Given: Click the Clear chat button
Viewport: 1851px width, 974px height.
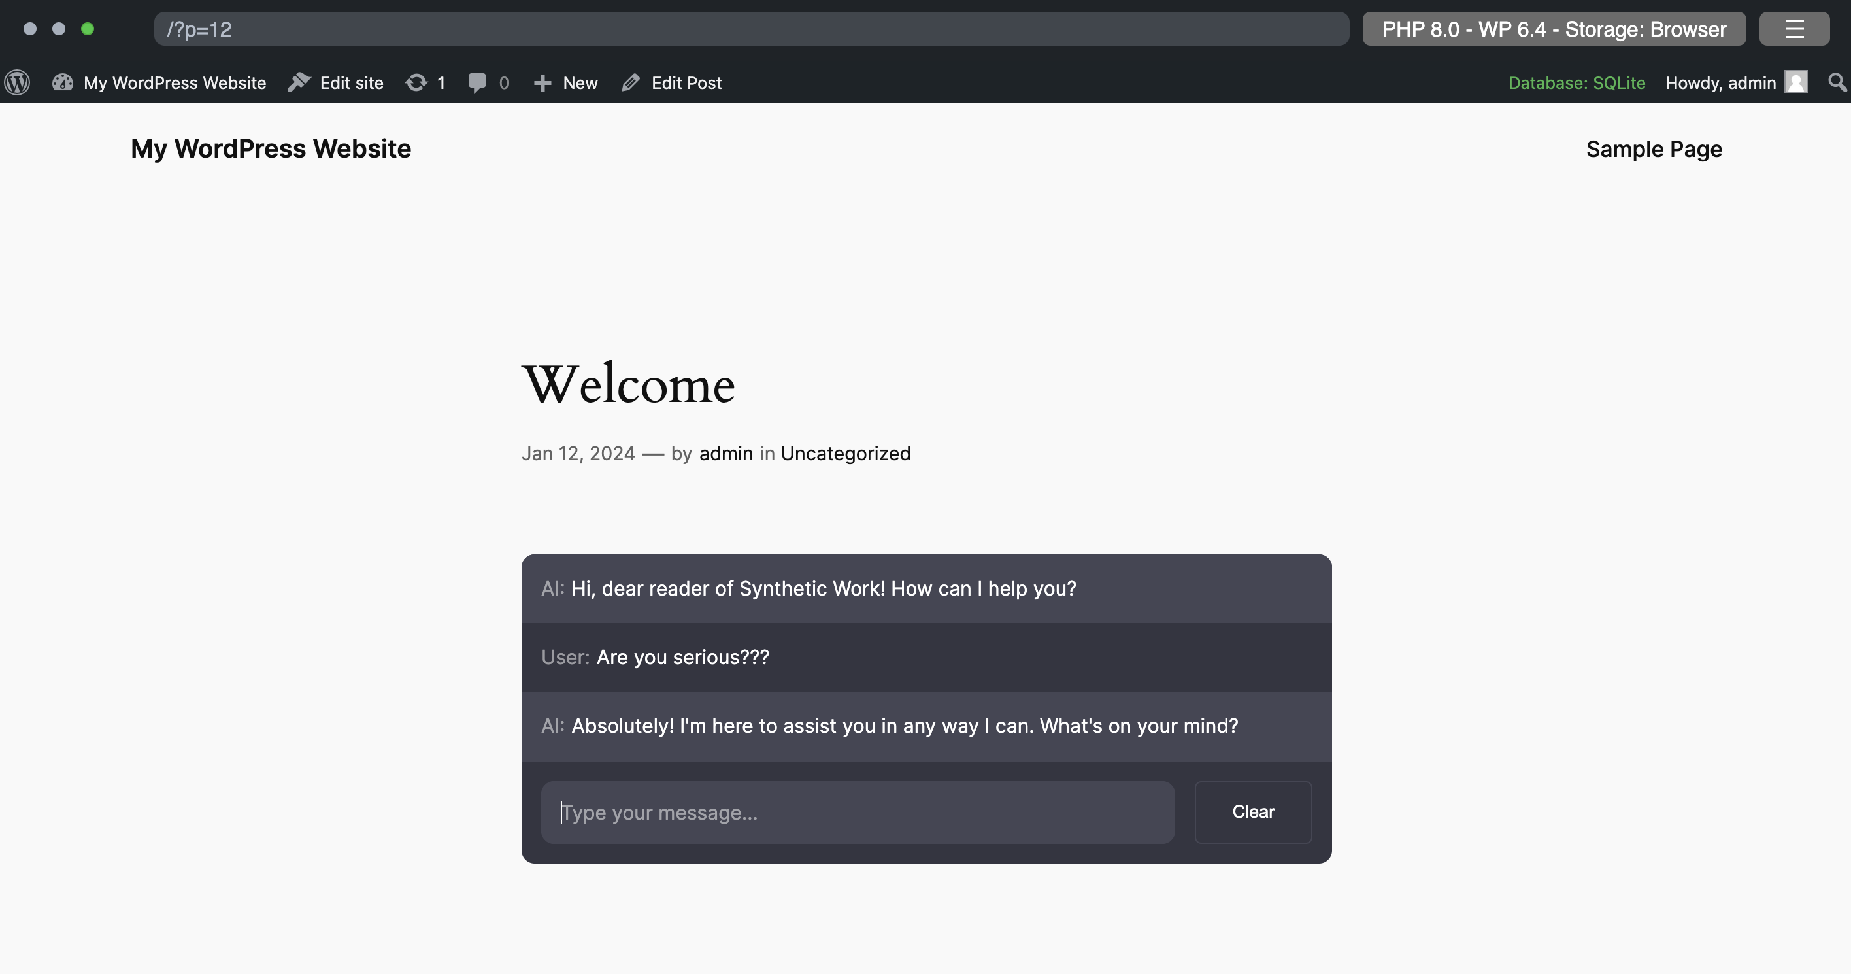Looking at the screenshot, I should tap(1252, 813).
